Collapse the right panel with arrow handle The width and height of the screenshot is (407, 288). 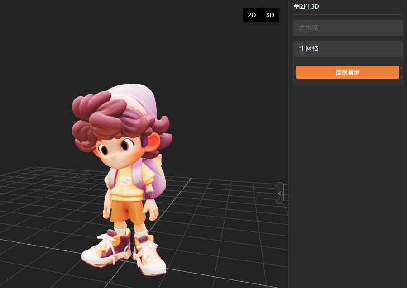(280, 193)
